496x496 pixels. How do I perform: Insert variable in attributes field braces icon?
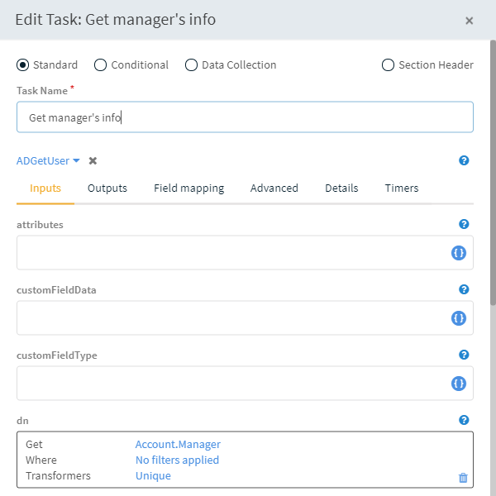[x=459, y=253]
